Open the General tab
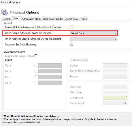 7,19
